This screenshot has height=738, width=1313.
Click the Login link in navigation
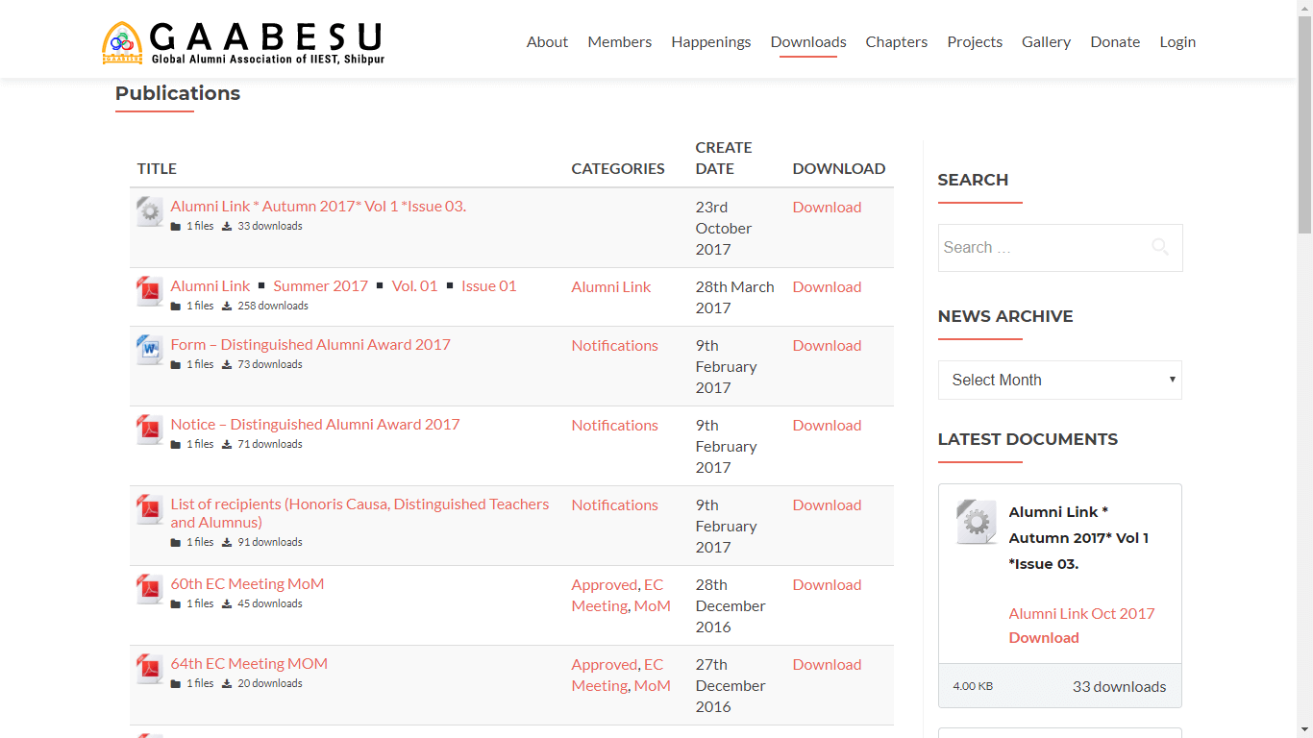[1177, 42]
